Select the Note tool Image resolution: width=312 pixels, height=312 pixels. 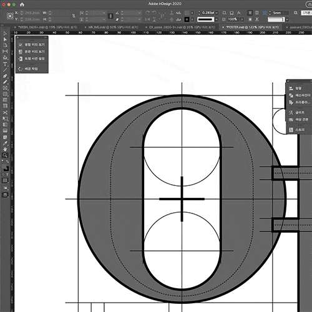(5, 137)
